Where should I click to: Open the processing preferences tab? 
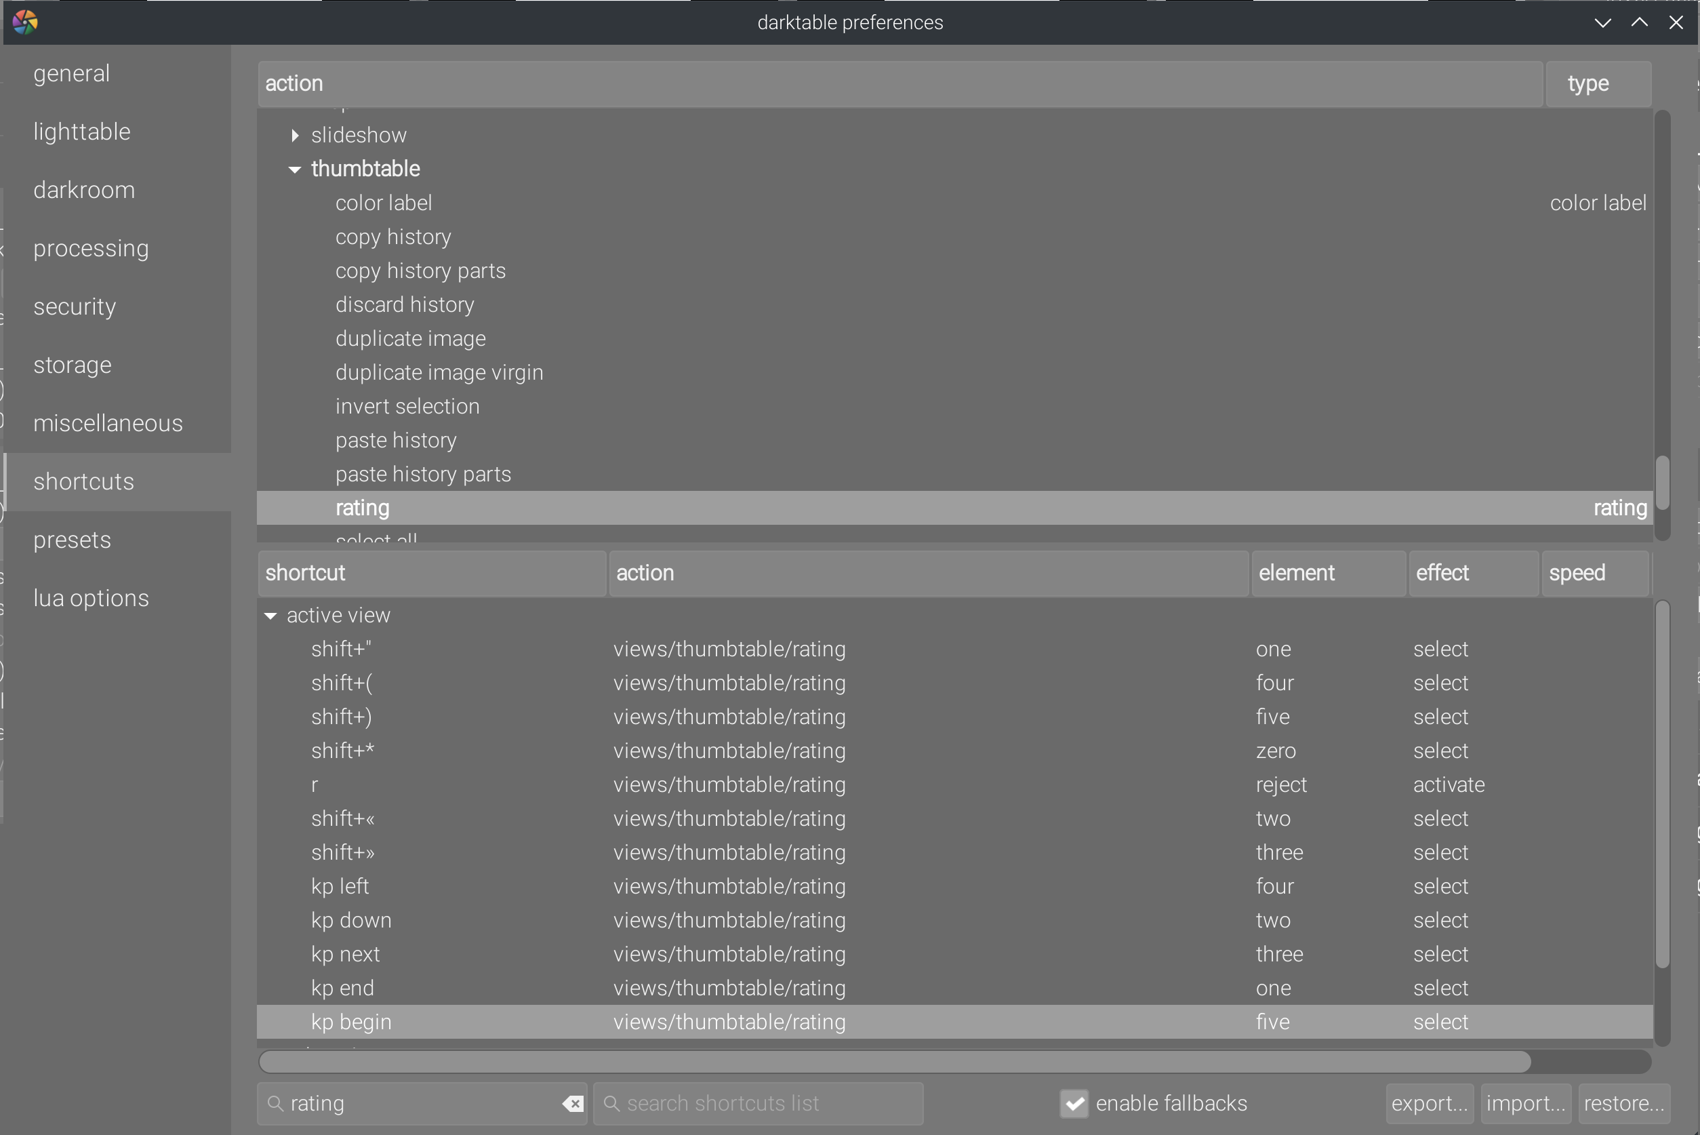[x=118, y=248]
